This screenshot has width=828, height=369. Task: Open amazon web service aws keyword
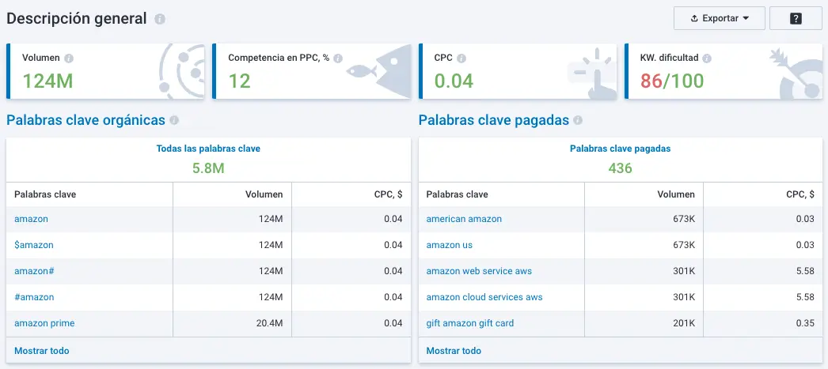(x=479, y=271)
